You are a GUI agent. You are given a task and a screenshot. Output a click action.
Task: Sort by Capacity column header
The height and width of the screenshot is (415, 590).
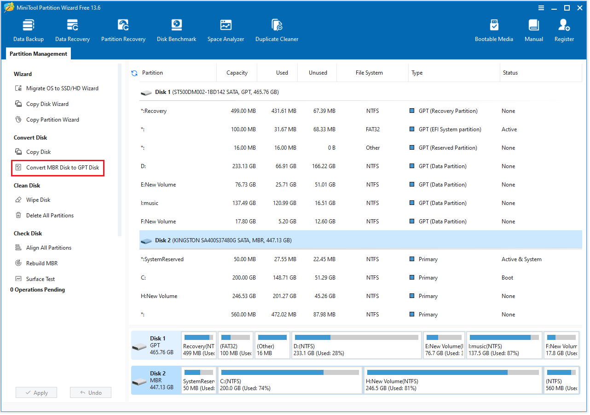(x=237, y=73)
